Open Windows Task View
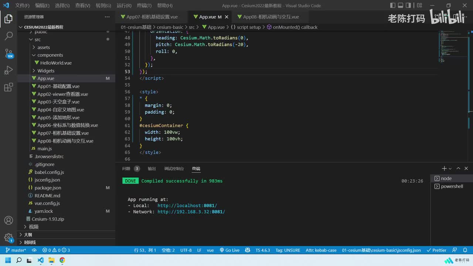The width and height of the screenshot is (473, 266). (x=30, y=260)
